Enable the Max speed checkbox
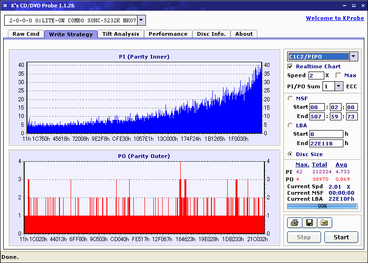 (x=338, y=75)
